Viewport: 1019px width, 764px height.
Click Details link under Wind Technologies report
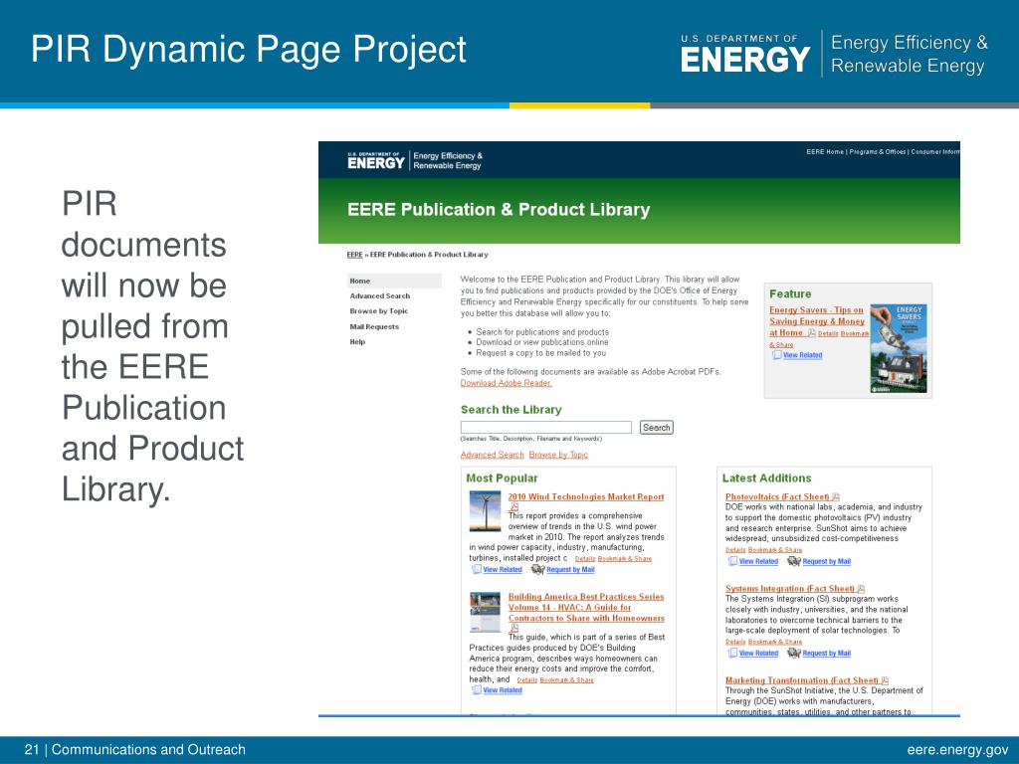click(584, 559)
